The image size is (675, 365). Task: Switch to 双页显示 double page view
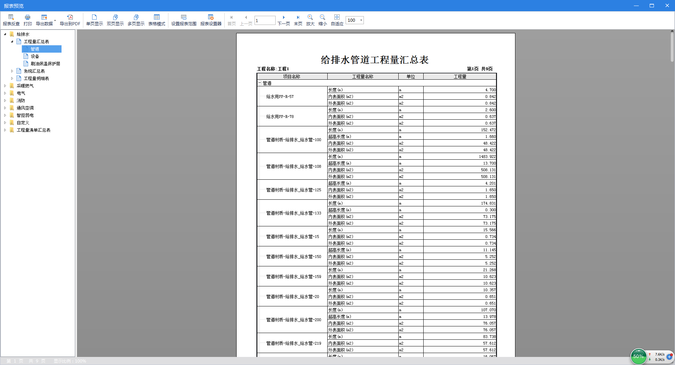[115, 20]
